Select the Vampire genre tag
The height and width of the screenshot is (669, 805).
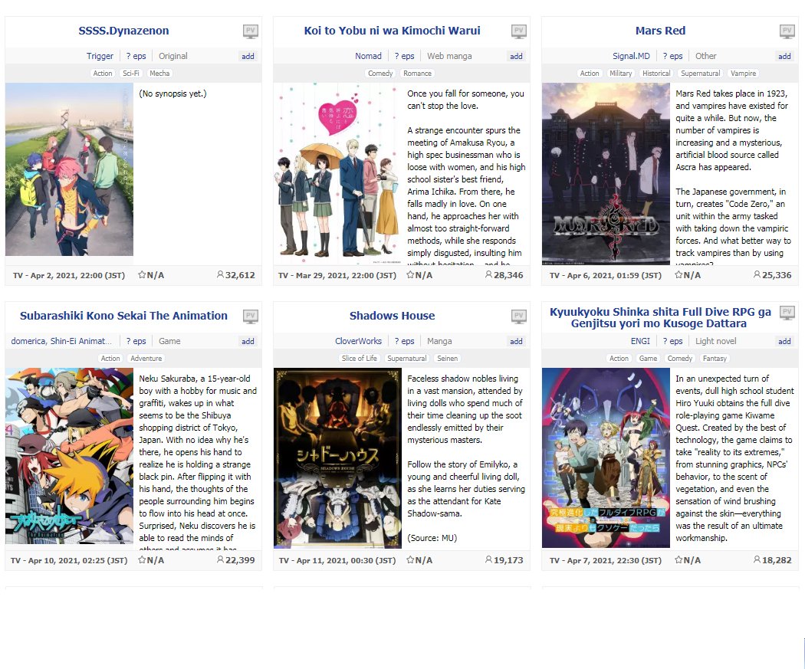click(x=744, y=74)
